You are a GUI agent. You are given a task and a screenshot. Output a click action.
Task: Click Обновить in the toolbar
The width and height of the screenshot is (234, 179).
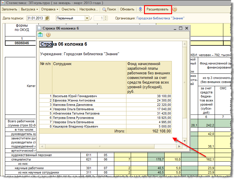point(127,9)
